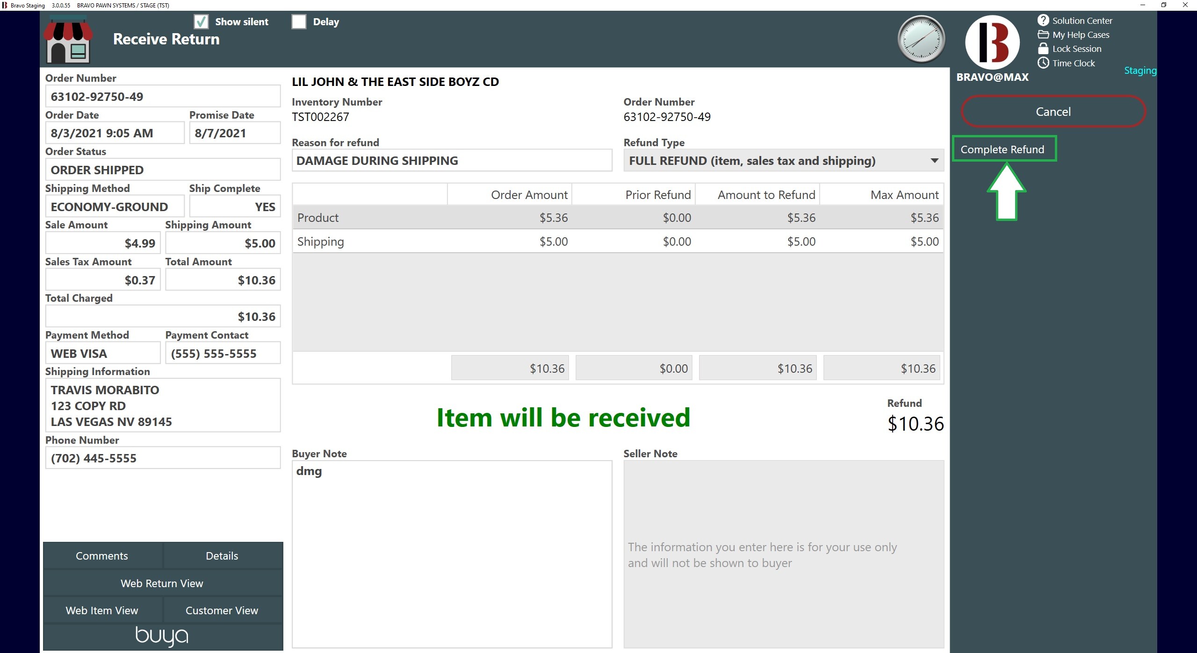Select the Product row in refund table
The image size is (1197, 653).
tap(618, 218)
